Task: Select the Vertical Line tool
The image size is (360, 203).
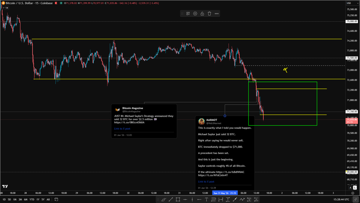Action: tap(192, 199)
